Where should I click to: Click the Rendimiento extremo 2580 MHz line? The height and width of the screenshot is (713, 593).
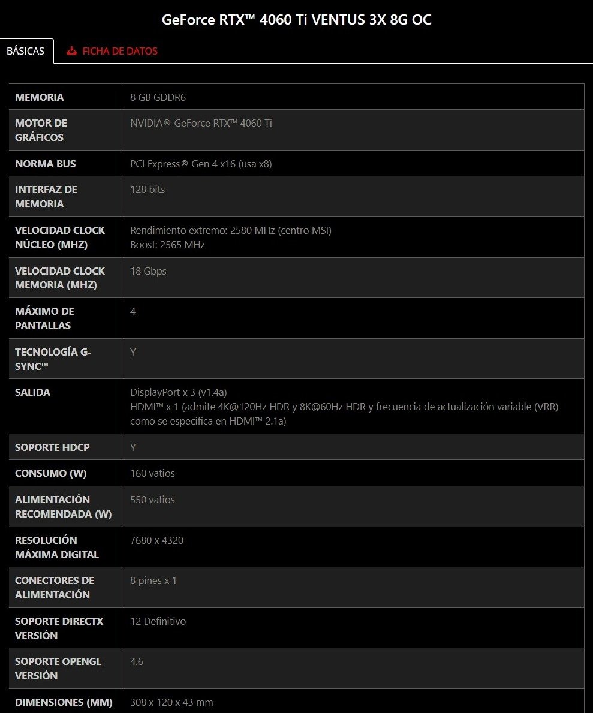pos(230,230)
